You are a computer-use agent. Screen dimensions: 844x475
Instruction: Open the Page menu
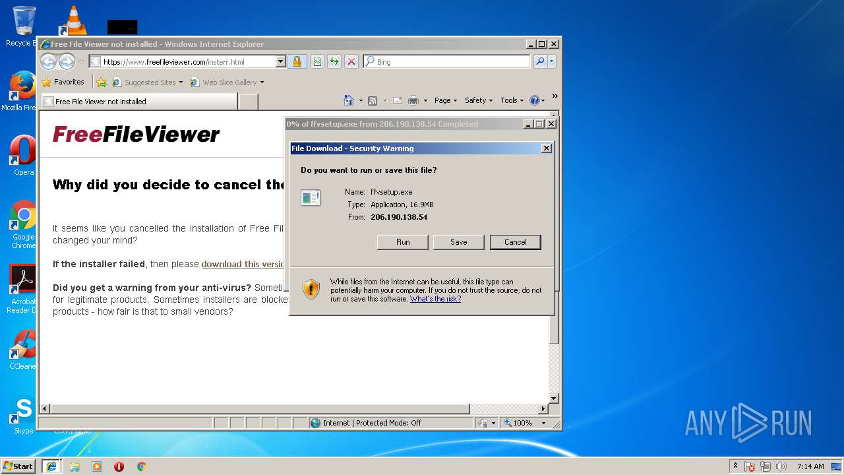coord(446,100)
